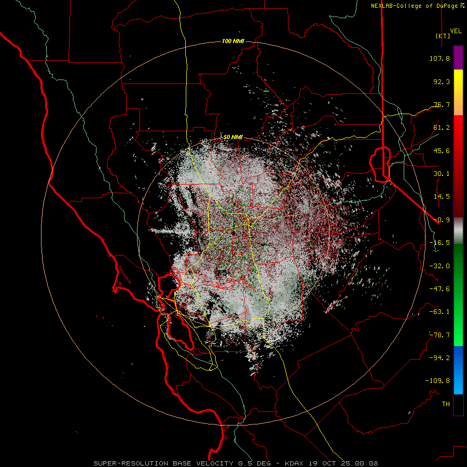
Task: Click the [KT] units label
Action: pos(443,36)
